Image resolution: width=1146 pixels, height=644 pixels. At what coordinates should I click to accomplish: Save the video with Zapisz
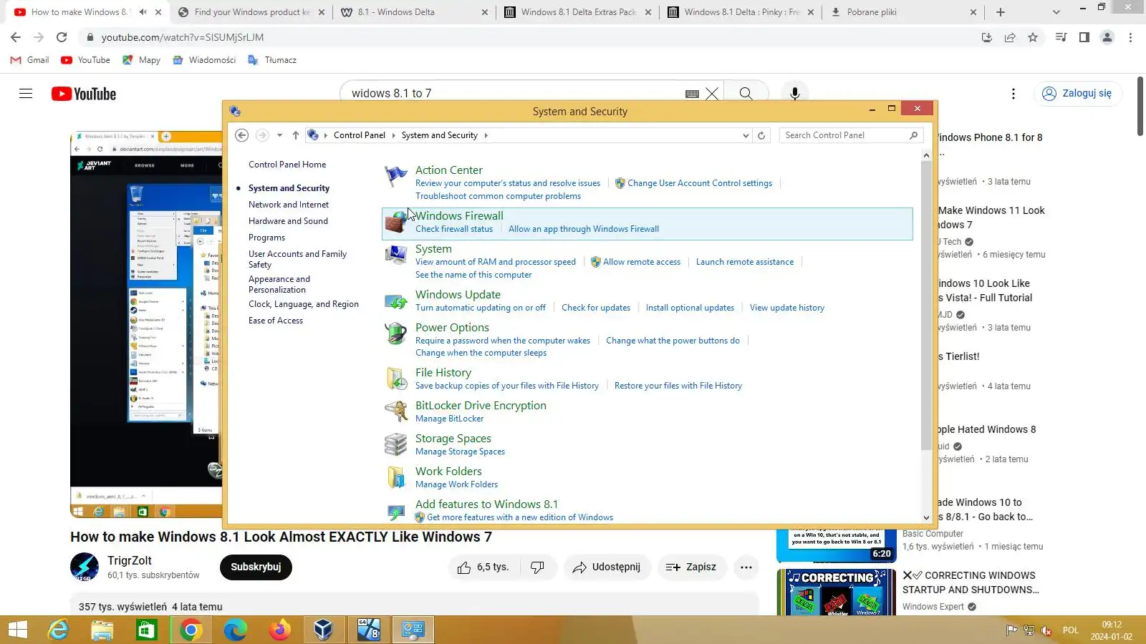691,567
